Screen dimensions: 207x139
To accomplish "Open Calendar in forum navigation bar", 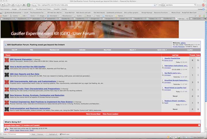I will click(x=82, y=50).
